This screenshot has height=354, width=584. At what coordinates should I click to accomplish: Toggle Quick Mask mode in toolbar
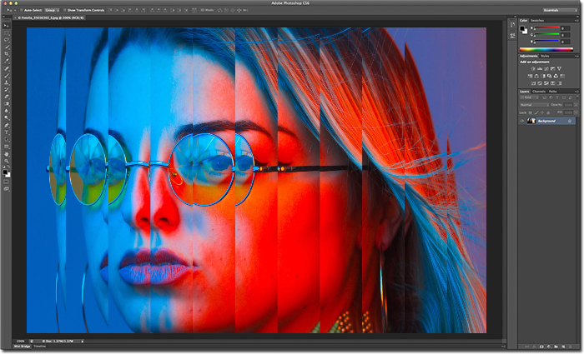[x=7, y=182]
